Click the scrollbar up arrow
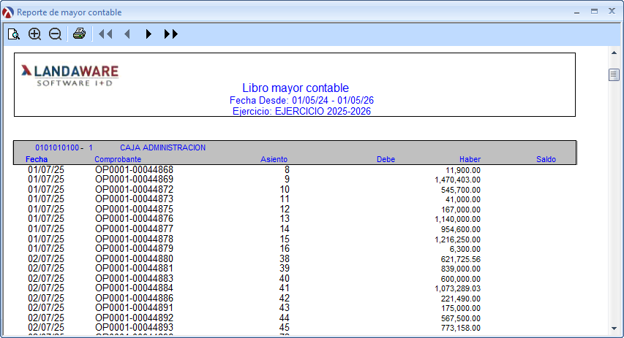Image resolution: width=624 pixels, height=338 pixels. tap(614, 53)
